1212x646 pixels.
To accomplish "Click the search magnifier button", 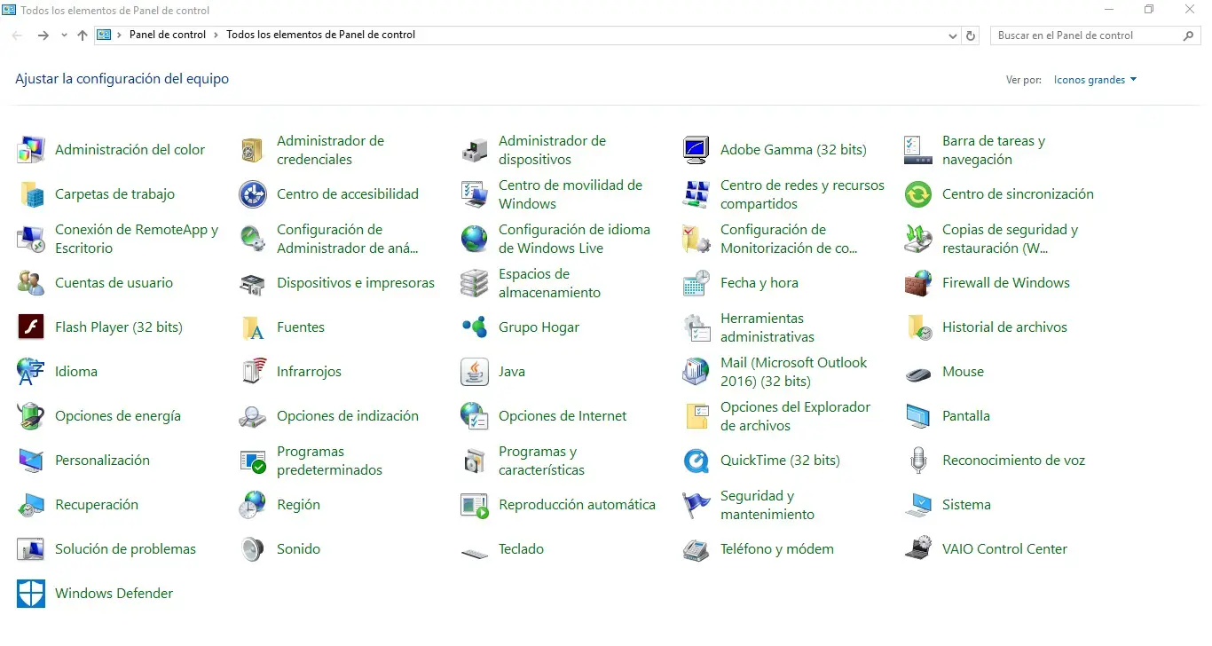I will tap(1189, 35).
